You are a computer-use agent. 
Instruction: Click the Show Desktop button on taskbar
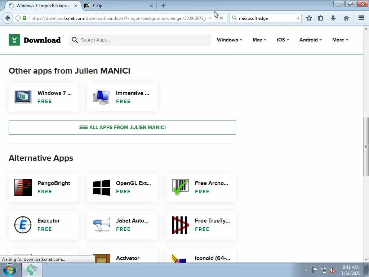pos(366,270)
